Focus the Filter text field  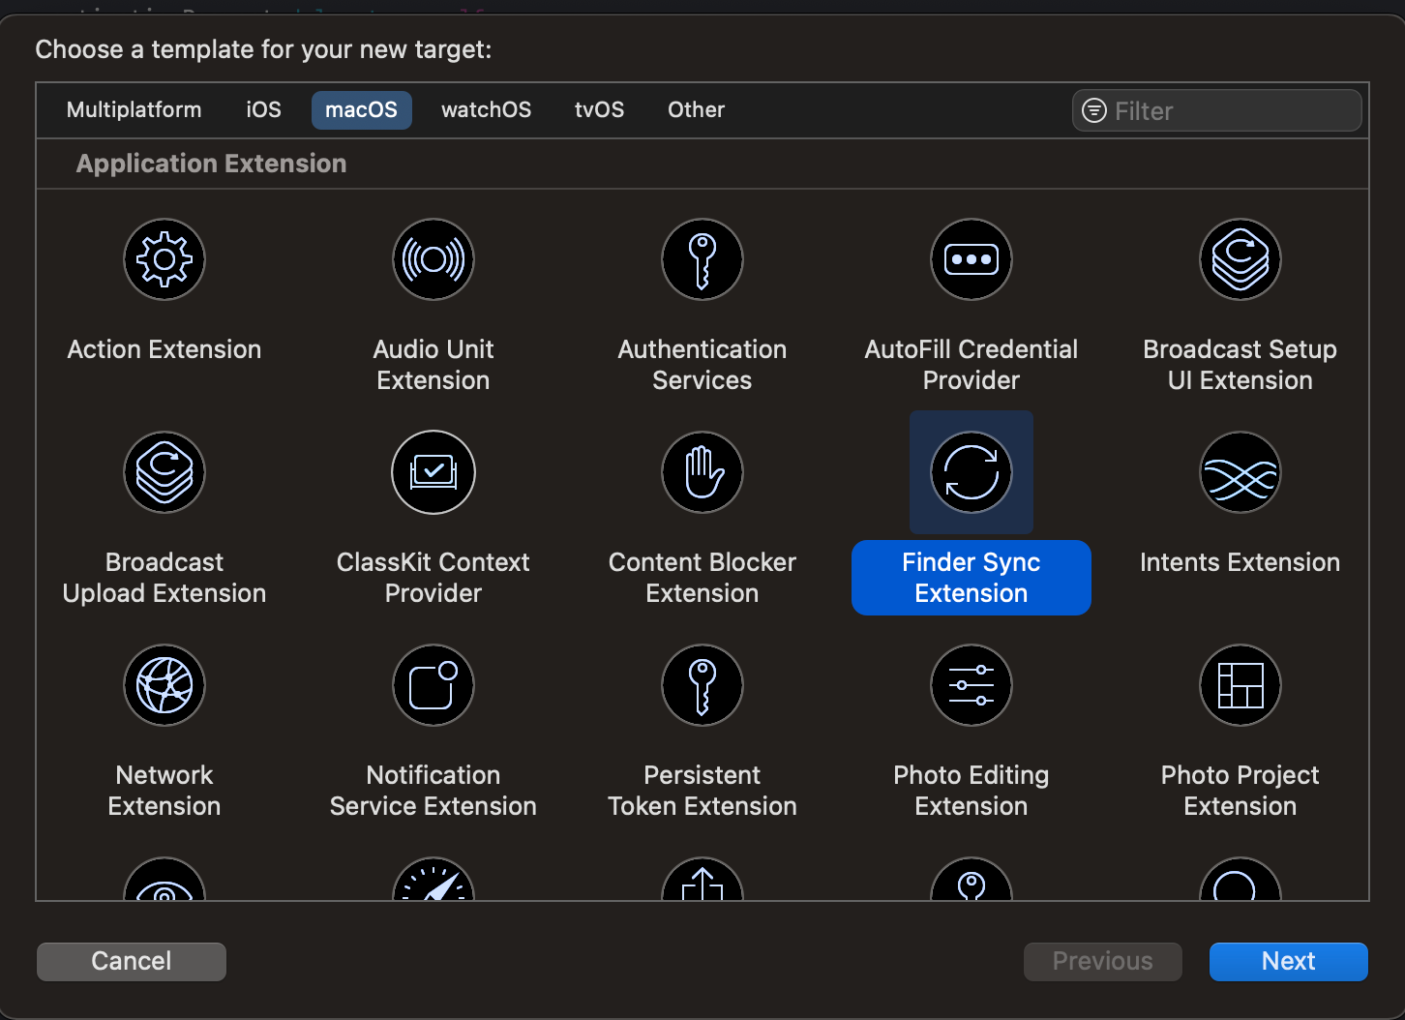point(1217,110)
